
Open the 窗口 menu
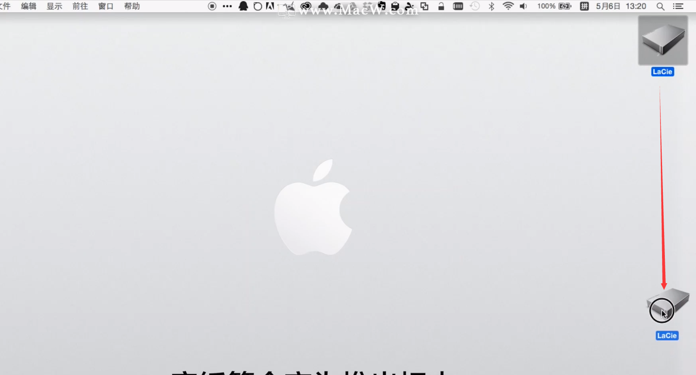pos(106,6)
